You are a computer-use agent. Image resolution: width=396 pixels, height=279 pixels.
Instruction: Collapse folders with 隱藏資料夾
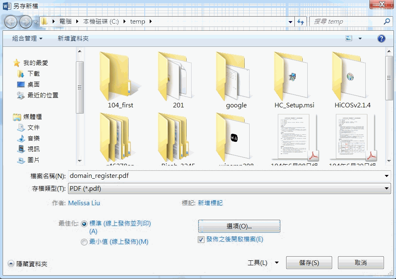[x=28, y=264]
